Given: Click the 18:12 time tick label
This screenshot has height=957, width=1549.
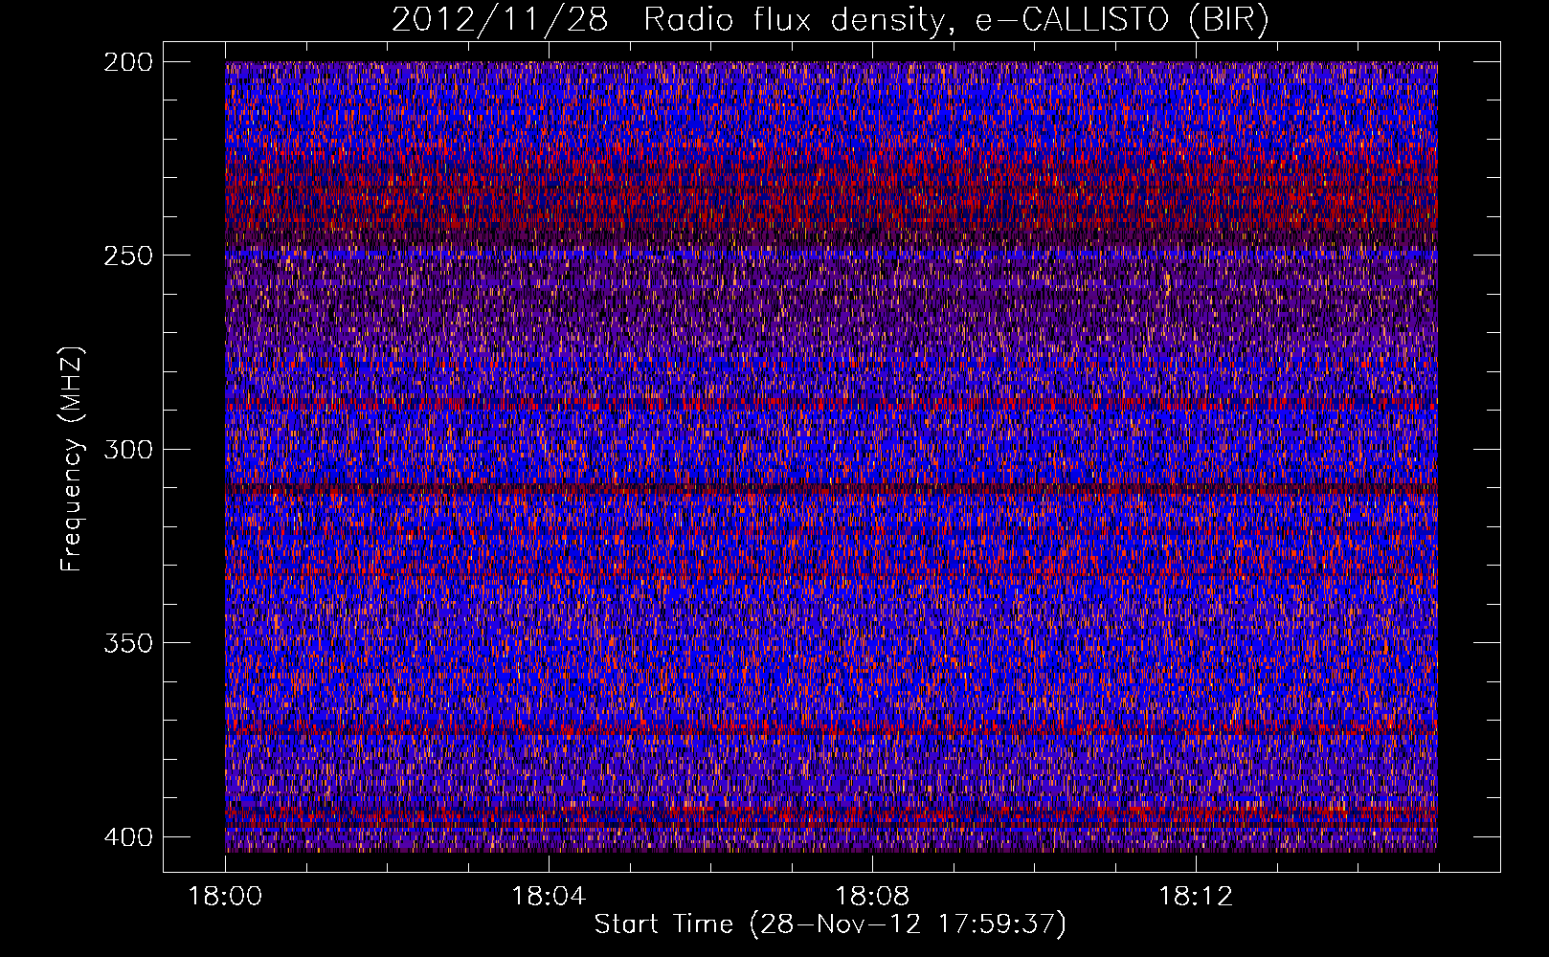Looking at the screenshot, I should coord(1196,897).
